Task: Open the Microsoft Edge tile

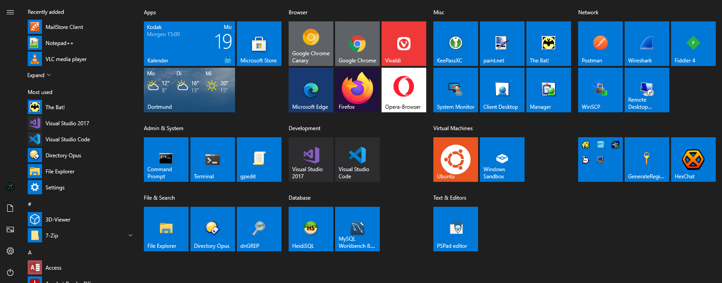Action: point(311,90)
